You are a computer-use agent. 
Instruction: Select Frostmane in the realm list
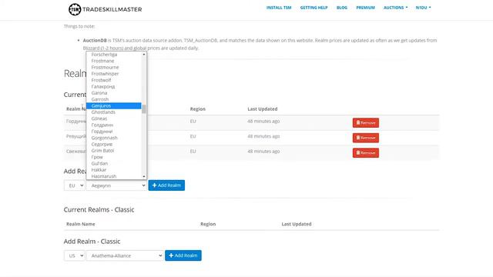pyautogui.click(x=113, y=61)
